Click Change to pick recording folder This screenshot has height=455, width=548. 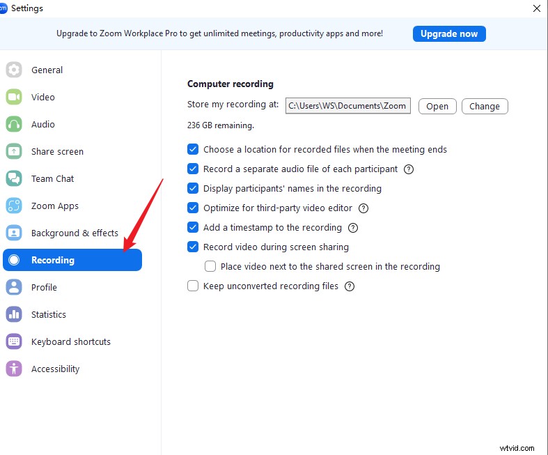coord(485,106)
